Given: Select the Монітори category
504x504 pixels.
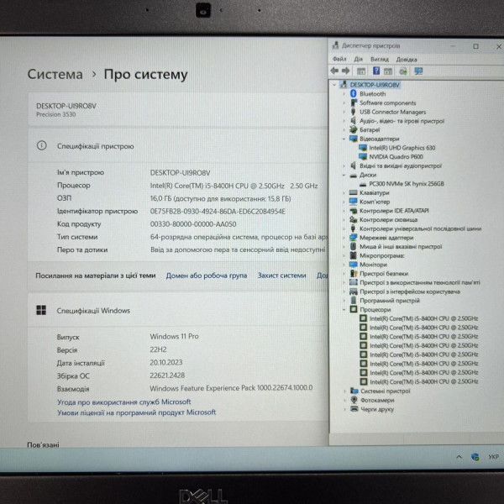Looking at the screenshot, I should pyautogui.click(x=373, y=265).
